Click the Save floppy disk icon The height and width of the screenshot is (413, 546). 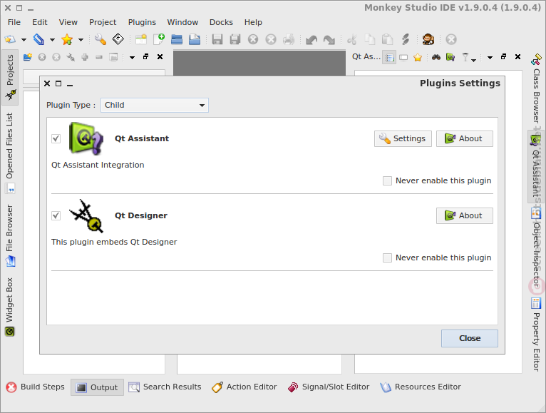coord(217,39)
